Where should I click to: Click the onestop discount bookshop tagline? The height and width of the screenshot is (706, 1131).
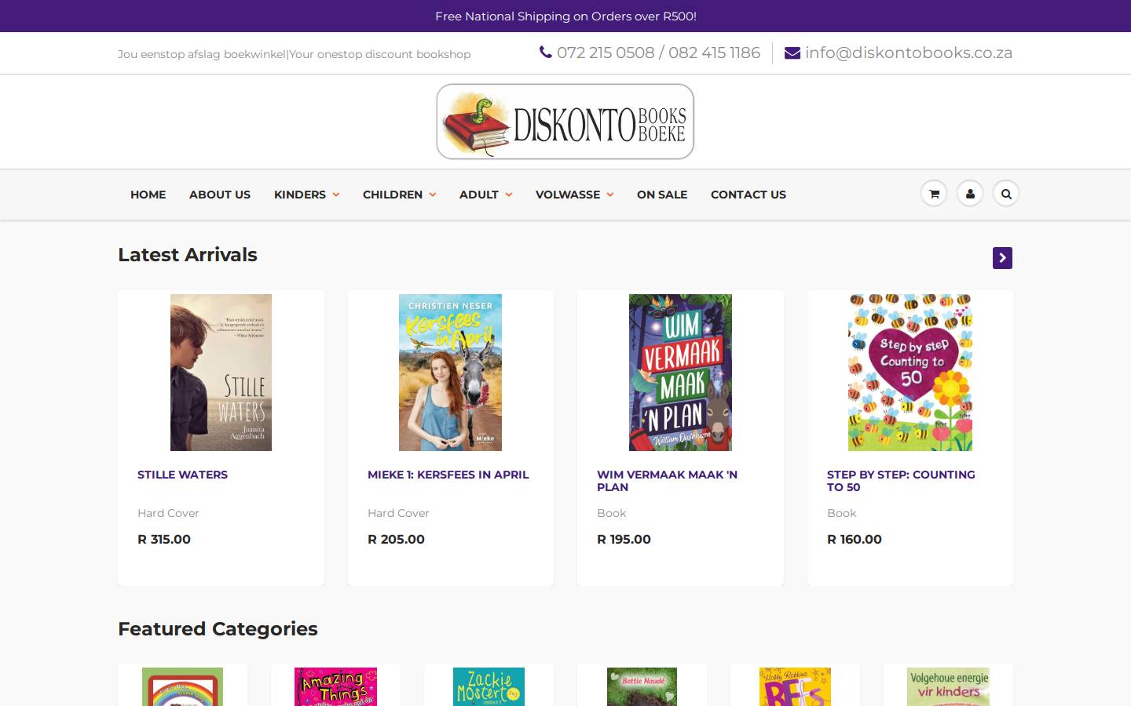coord(380,54)
